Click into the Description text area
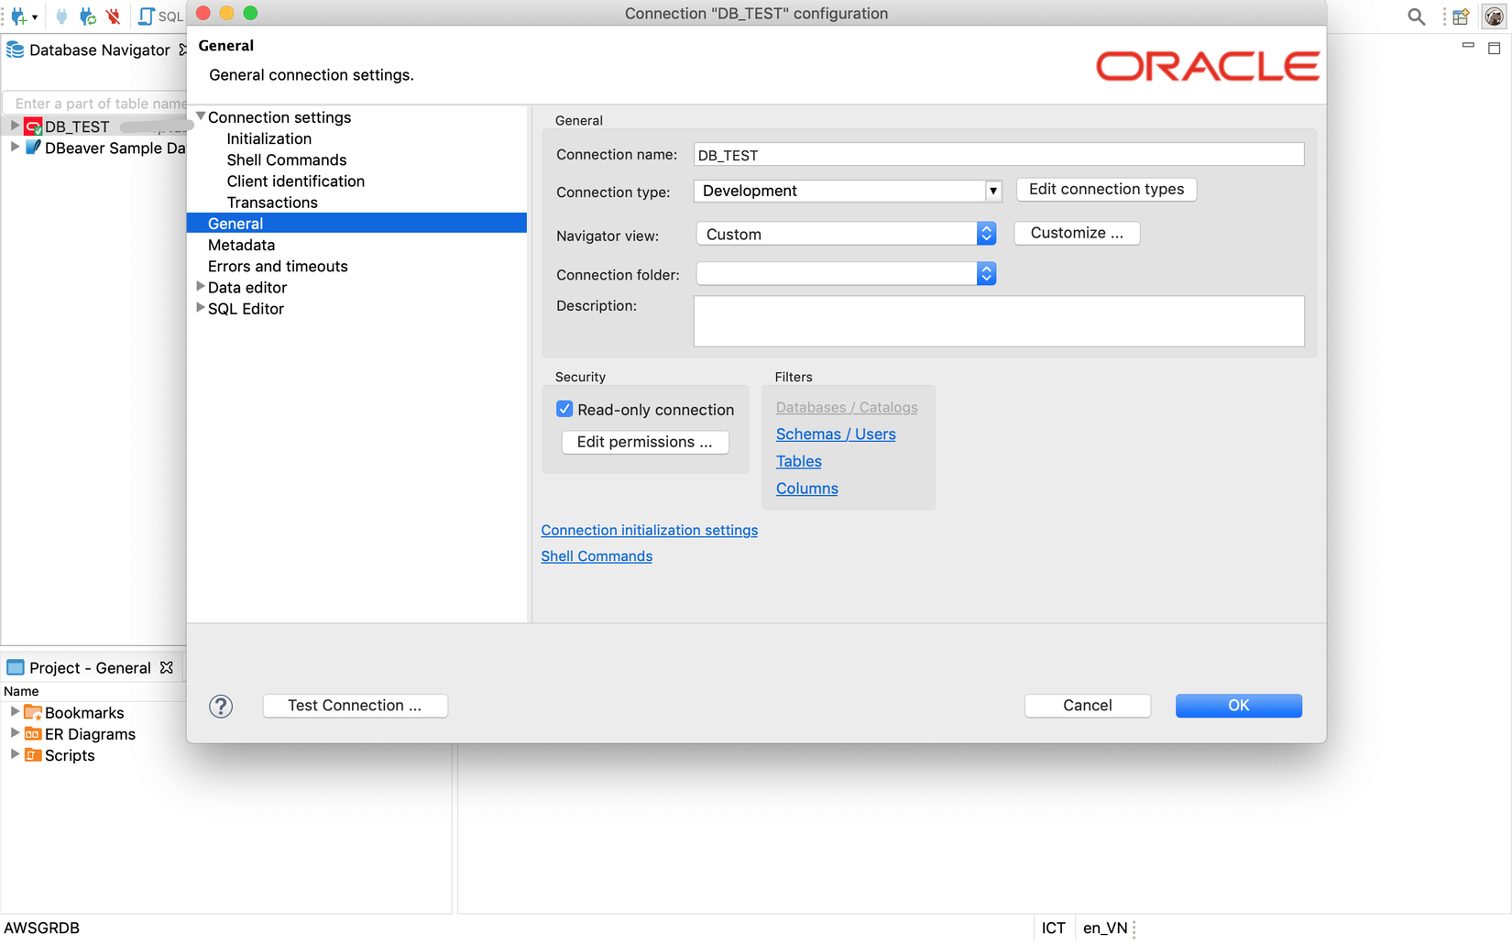 tap(999, 321)
